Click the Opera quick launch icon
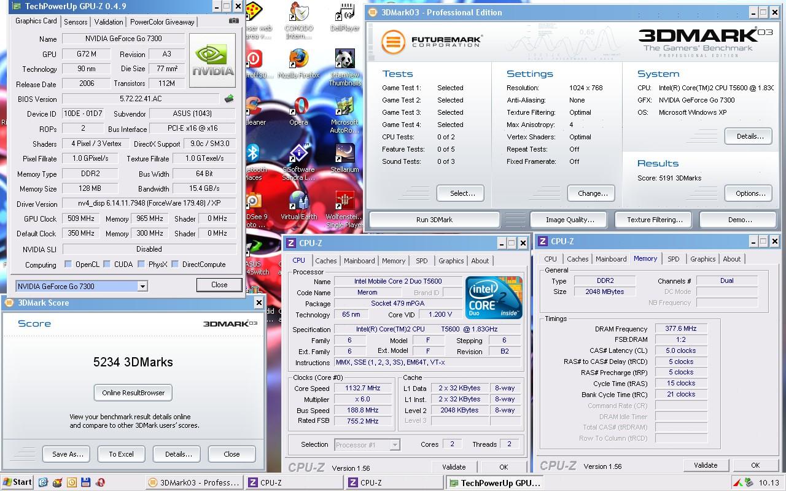Image resolution: width=786 pixels, height=491 pixels. click(x=99, y=482)
